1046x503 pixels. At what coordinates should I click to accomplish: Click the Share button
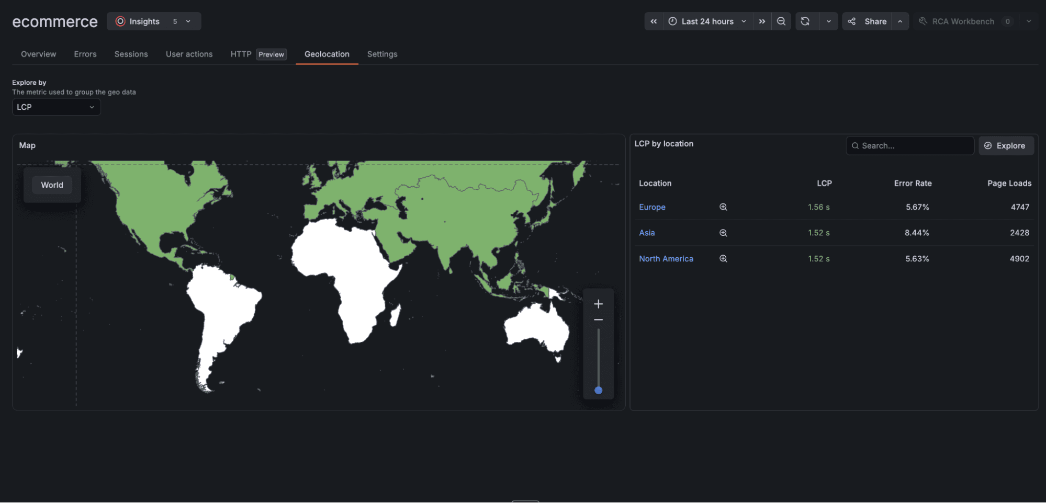point(867,21)
